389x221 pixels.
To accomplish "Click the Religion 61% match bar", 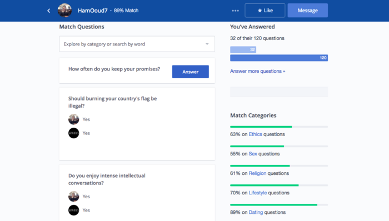I will [279, 165].
